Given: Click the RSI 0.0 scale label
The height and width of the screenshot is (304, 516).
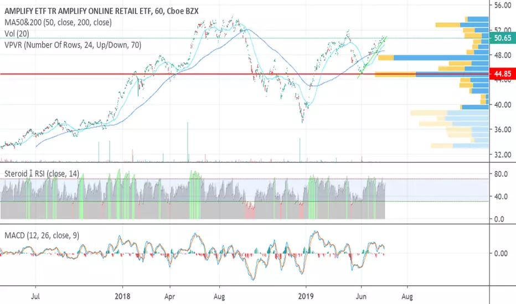Looking at the screenshot, I should [499, 219].
